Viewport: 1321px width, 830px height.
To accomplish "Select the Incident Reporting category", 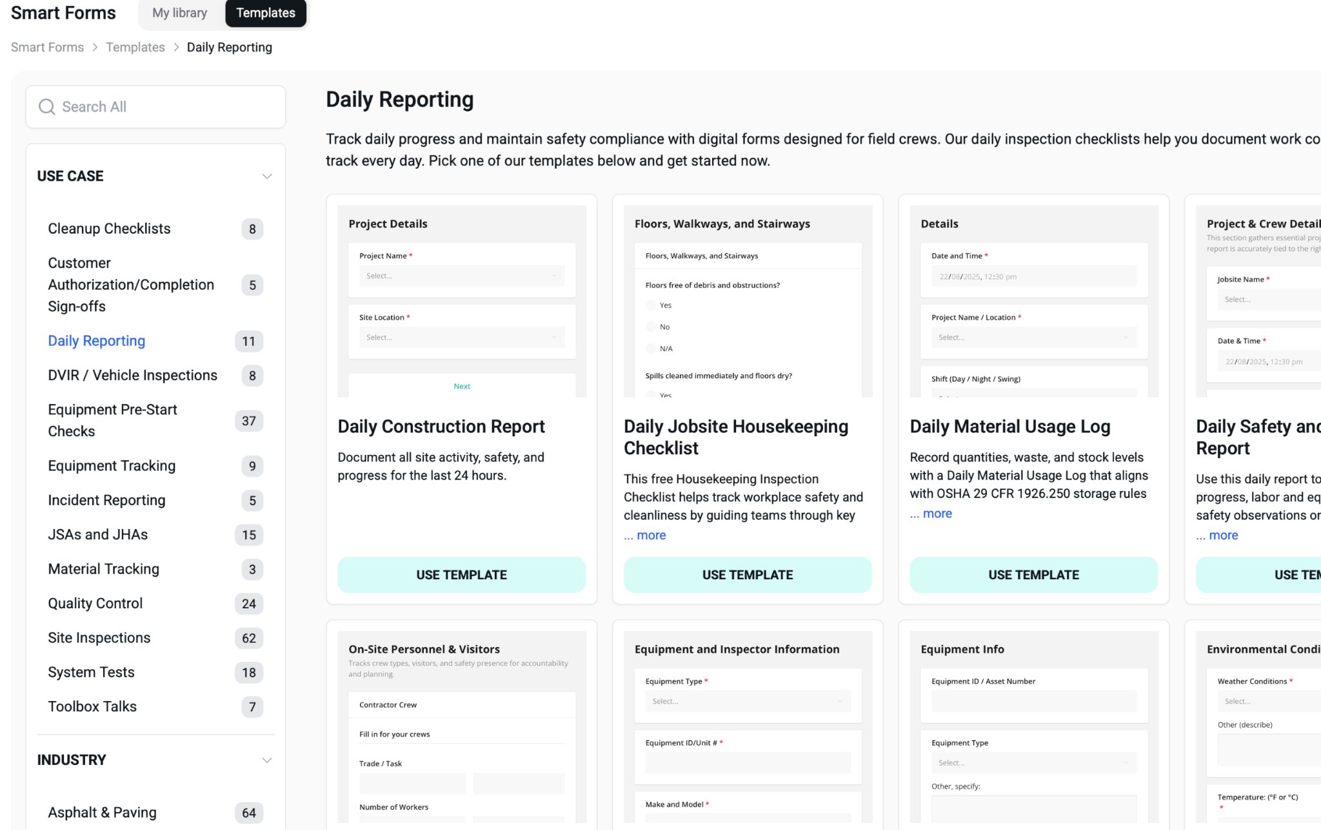I will (155, 501).
